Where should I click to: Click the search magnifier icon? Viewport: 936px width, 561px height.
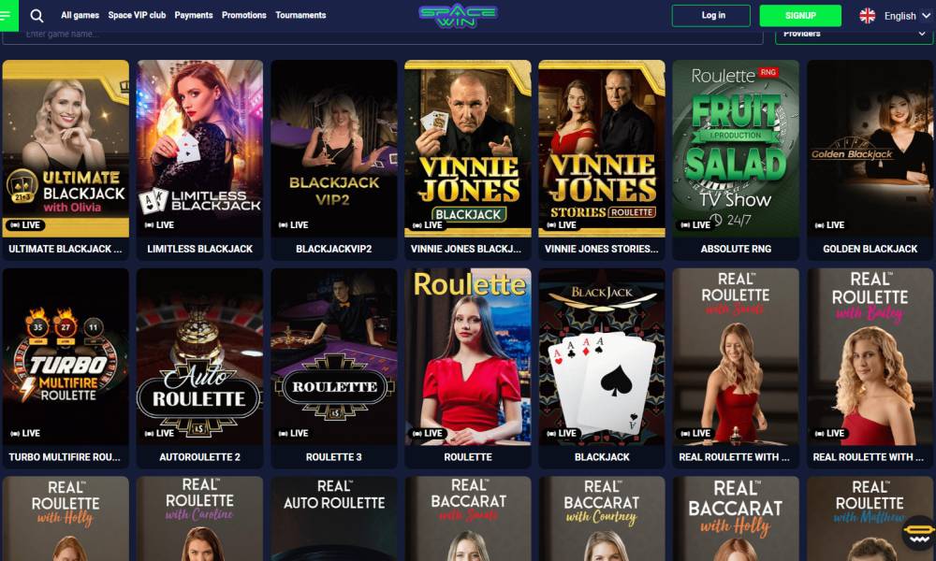point(37,16)
